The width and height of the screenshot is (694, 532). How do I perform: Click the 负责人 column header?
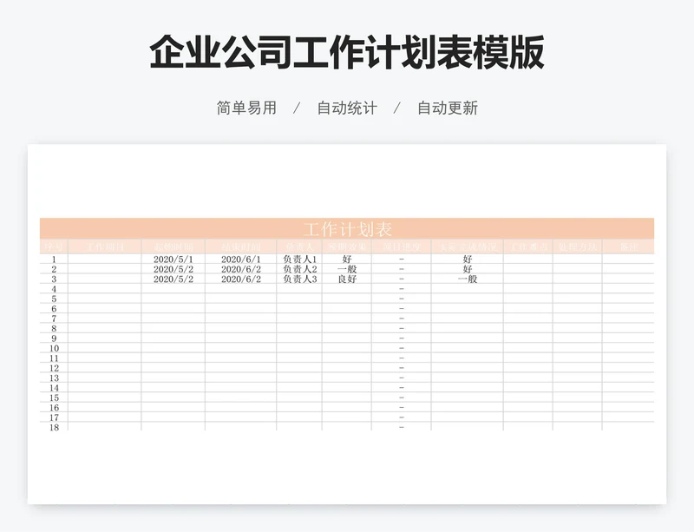click(299, 247)
